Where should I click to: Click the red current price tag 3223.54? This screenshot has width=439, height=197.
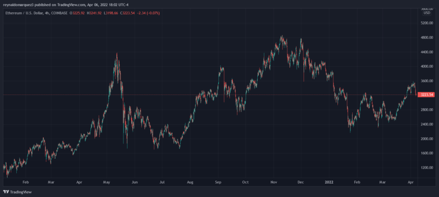tap(426, 95)
